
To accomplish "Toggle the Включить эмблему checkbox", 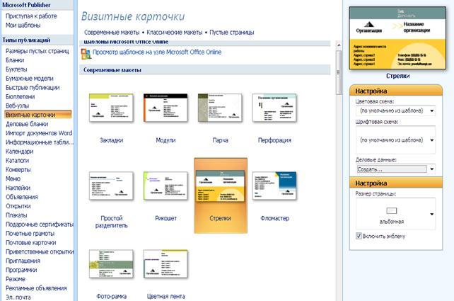I will coord(359,235).
